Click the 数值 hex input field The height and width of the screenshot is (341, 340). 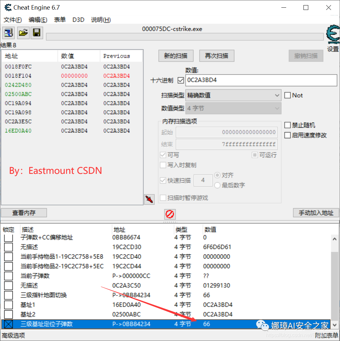tap(261, 80)
